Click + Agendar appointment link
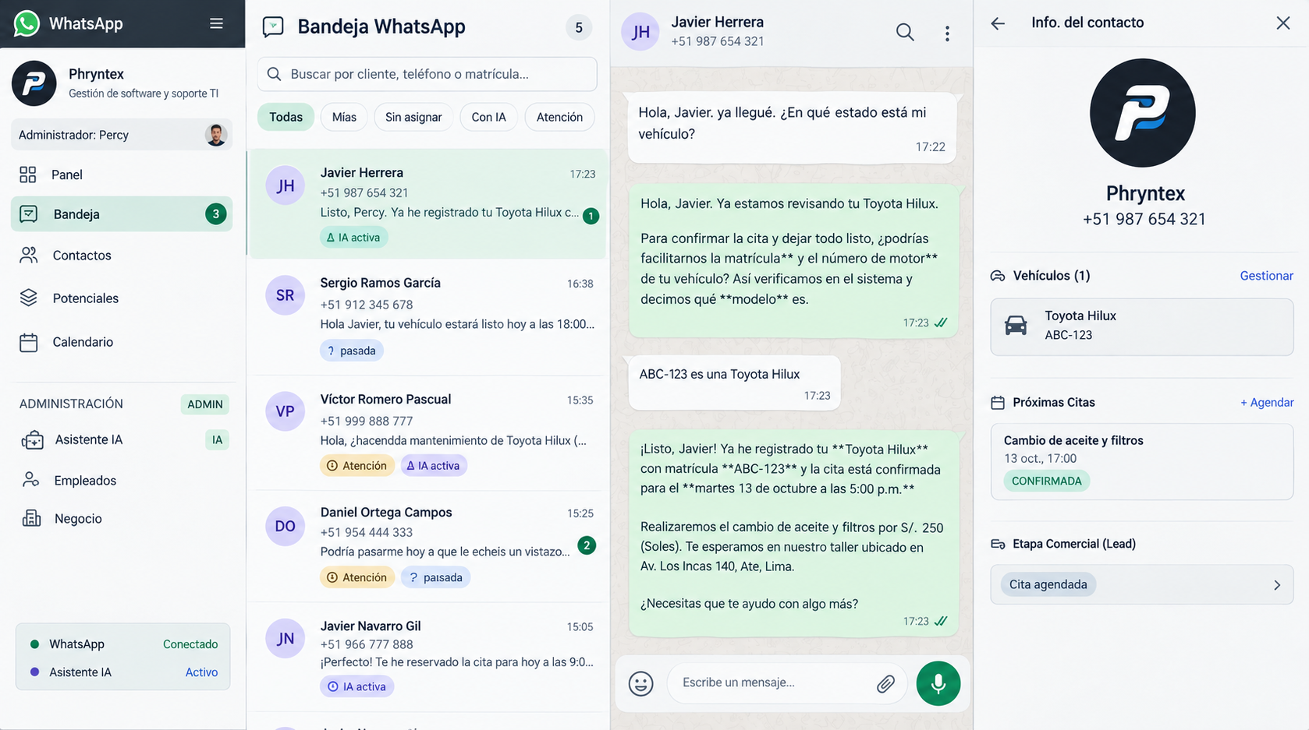1309x730 pixels. 1267,403
